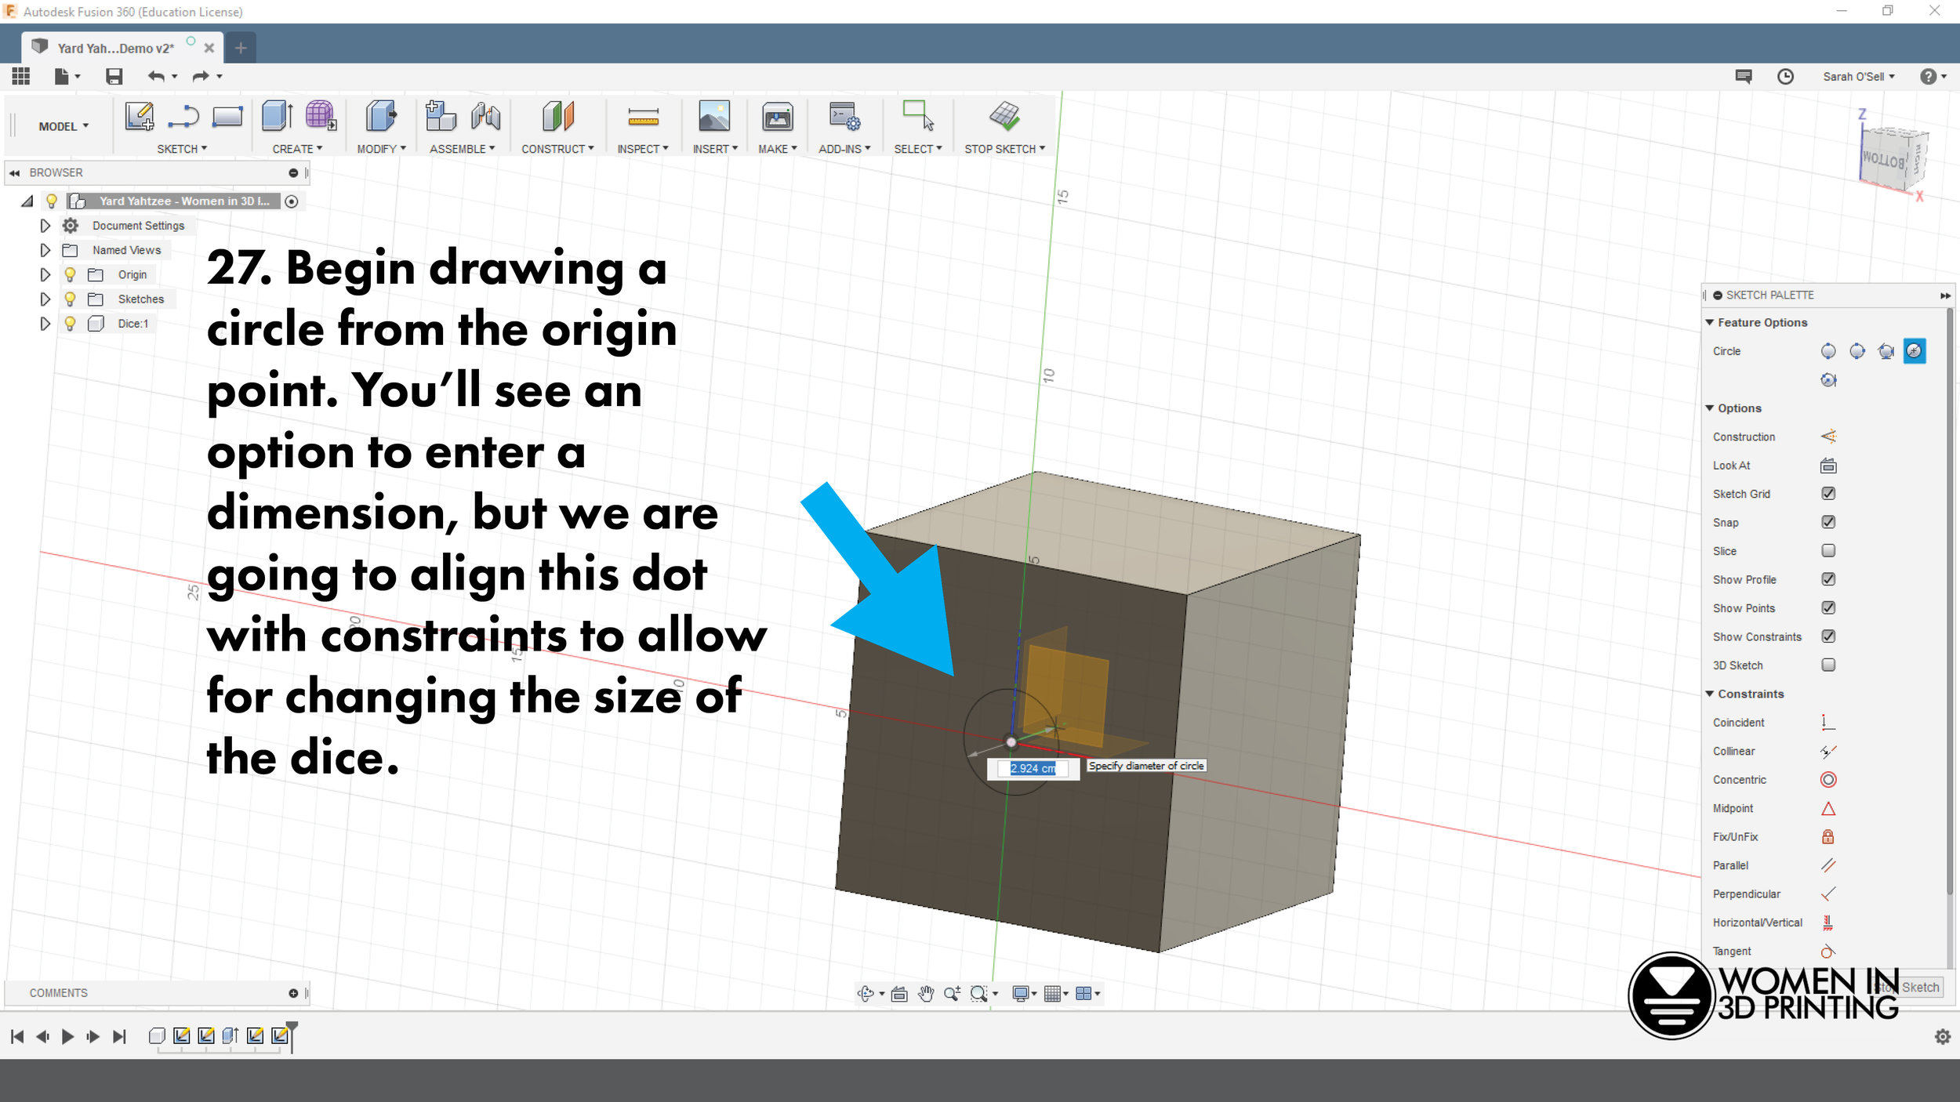
Task: Open the MODEL workspace dropdown
Action: (64, 126)
